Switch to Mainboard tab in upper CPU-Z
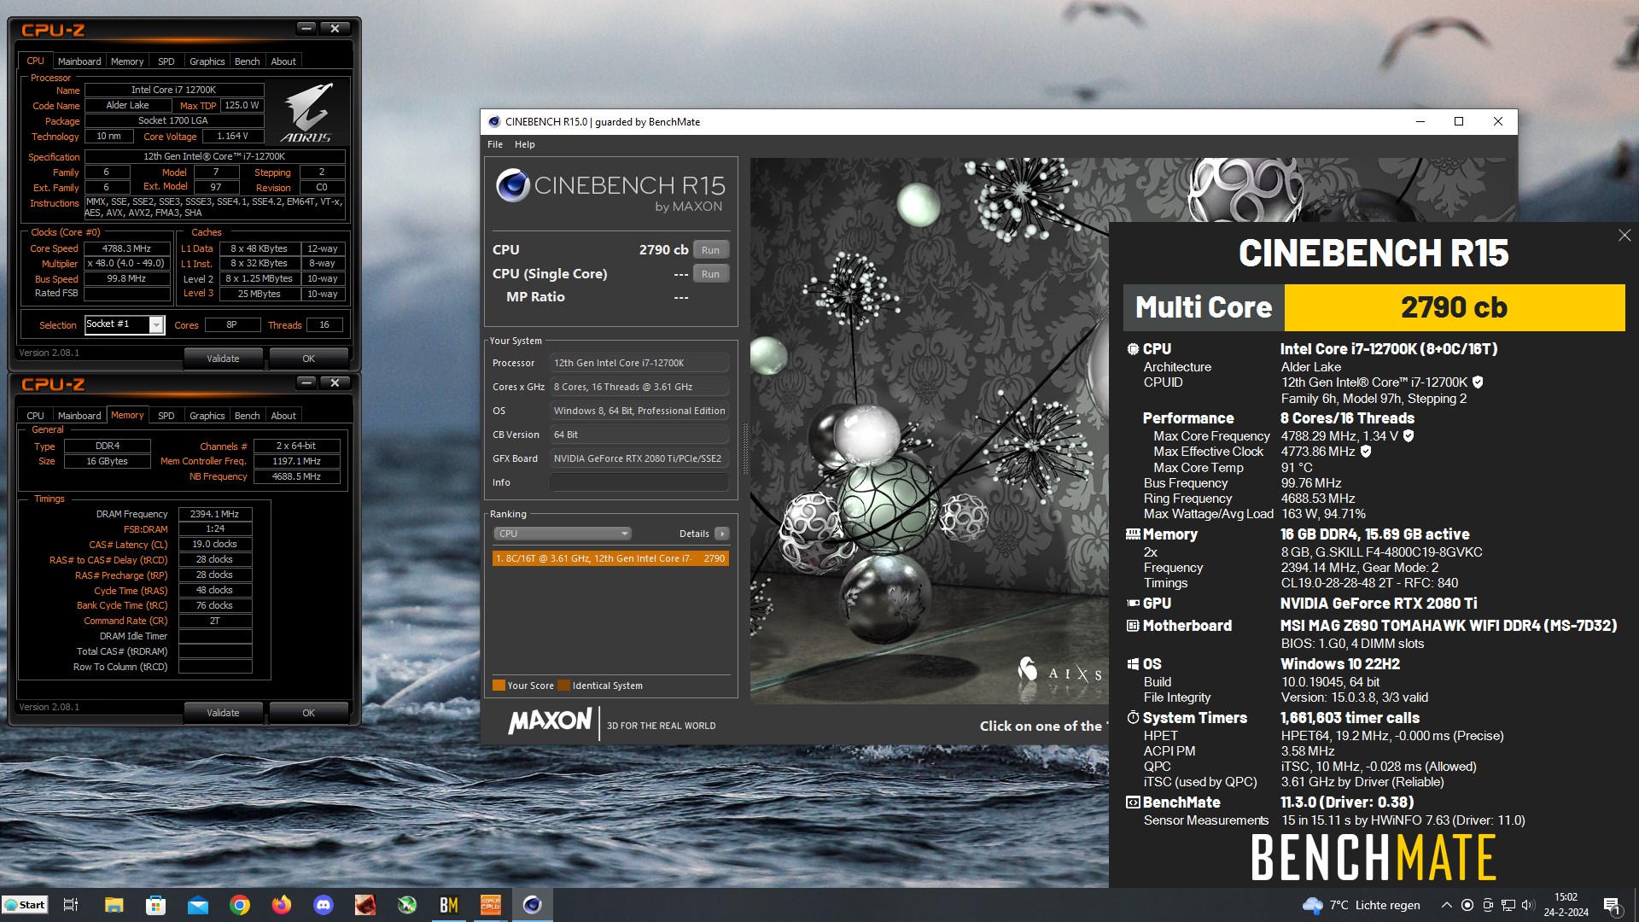Screen dimensions: 1639x922 (x=79, y=61)
